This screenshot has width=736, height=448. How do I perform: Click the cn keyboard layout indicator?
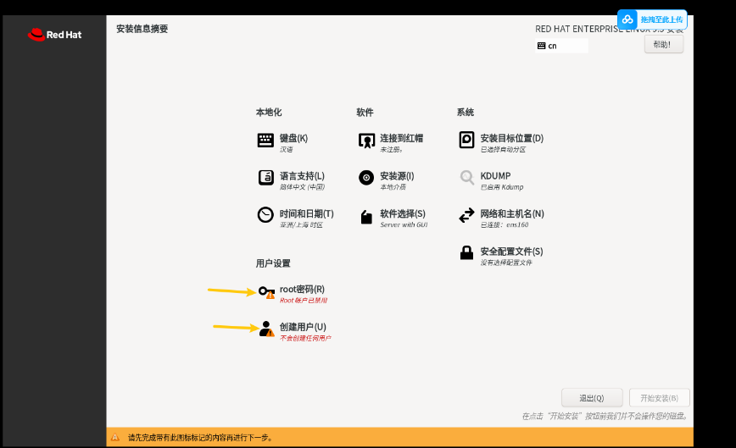point(561,46)
